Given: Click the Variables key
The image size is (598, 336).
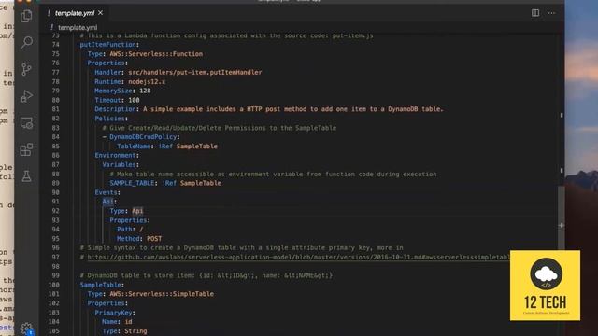Looking at the screenshot, I should coord(119,164).
